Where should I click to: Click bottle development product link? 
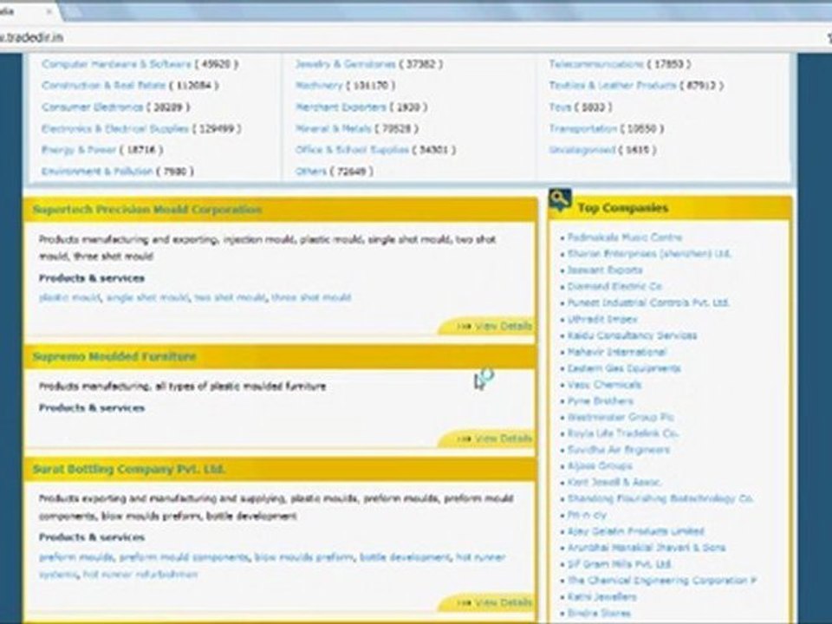tap(405, 557)
